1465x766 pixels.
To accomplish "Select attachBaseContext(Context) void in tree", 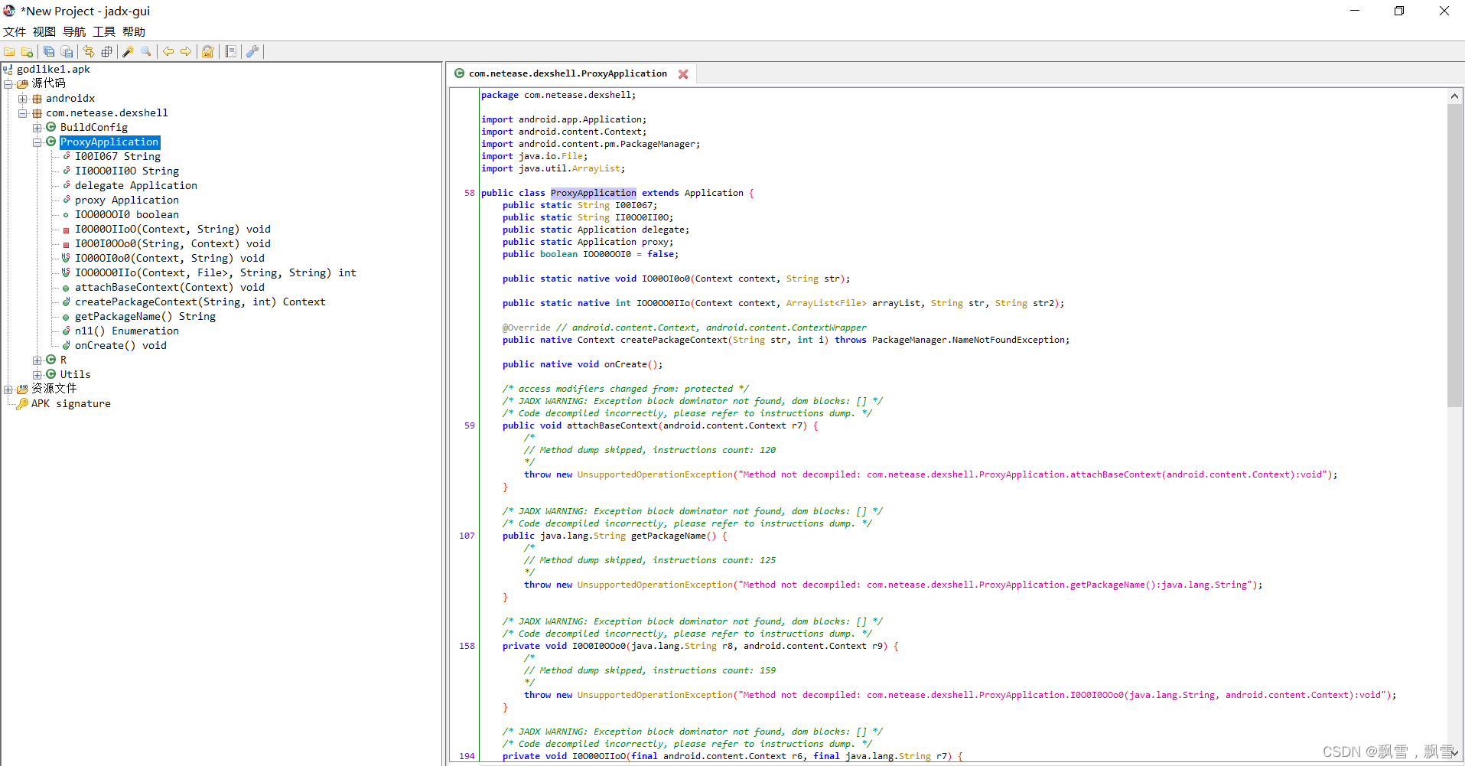I will pos(170,288).
